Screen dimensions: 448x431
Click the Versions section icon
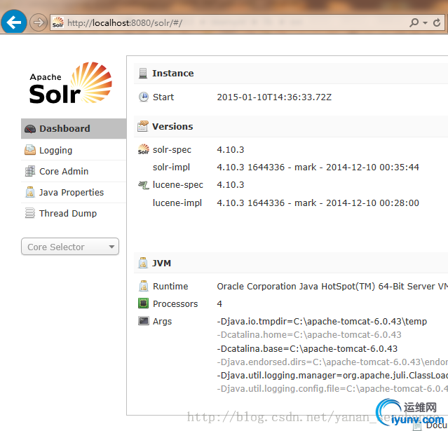point(143,126)
